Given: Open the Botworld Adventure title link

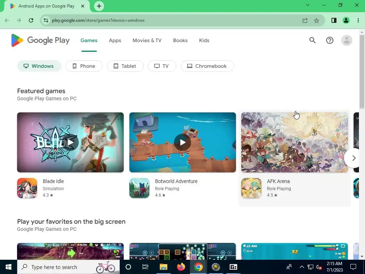Looking at the screenshot, I should pyautogui.click(x=176, y=181).
